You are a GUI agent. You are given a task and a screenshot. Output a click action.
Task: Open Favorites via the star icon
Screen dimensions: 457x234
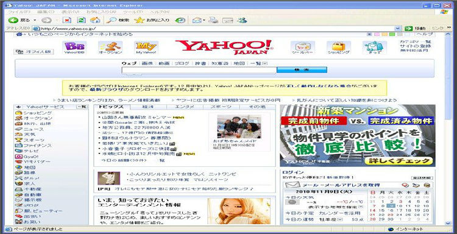coord(140,20)
